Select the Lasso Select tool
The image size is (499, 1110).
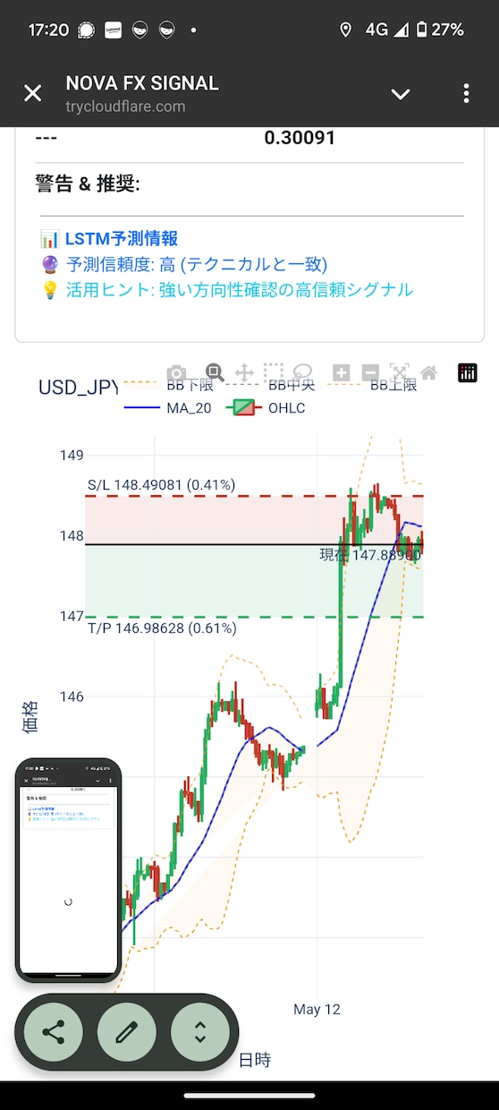303,372
